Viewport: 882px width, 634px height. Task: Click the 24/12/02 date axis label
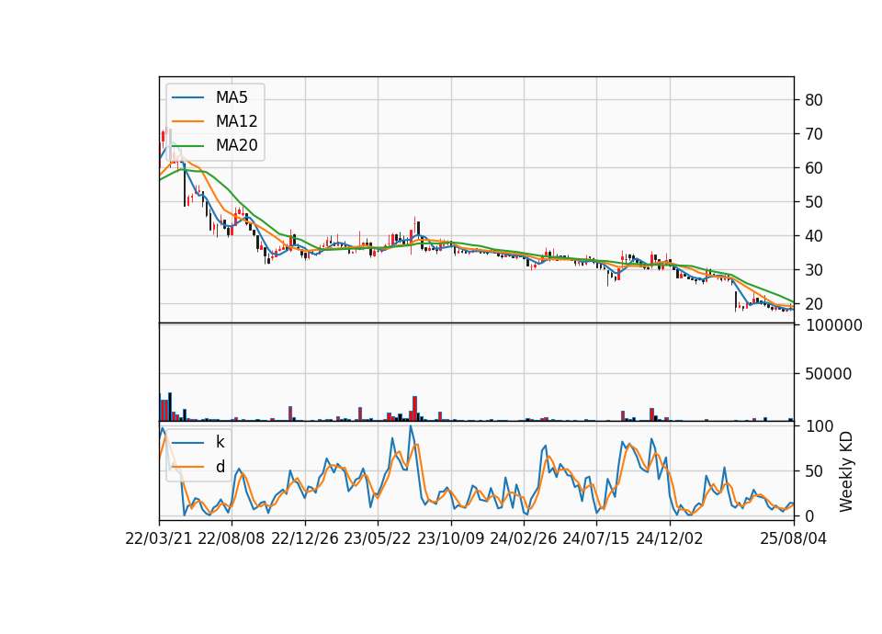coord(670,538)
